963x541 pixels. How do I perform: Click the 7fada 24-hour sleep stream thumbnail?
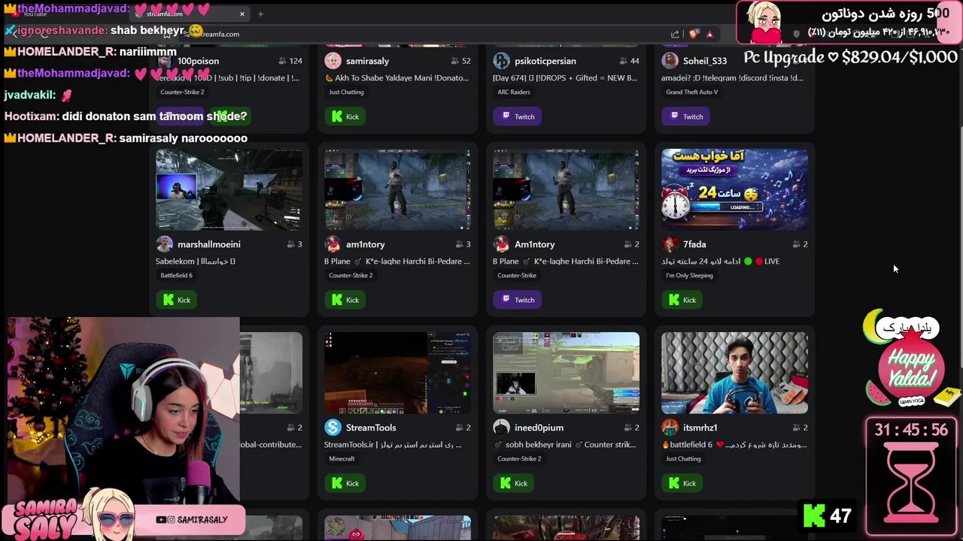[734, 189]
